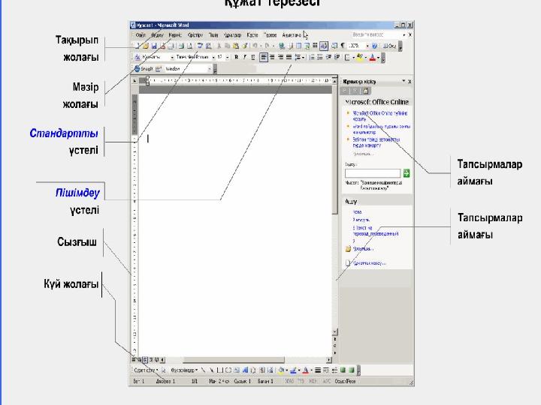The height and width of the screenshot is (405, 541).
Task: Open the Borders dropdown arrow
Action: 354,58
